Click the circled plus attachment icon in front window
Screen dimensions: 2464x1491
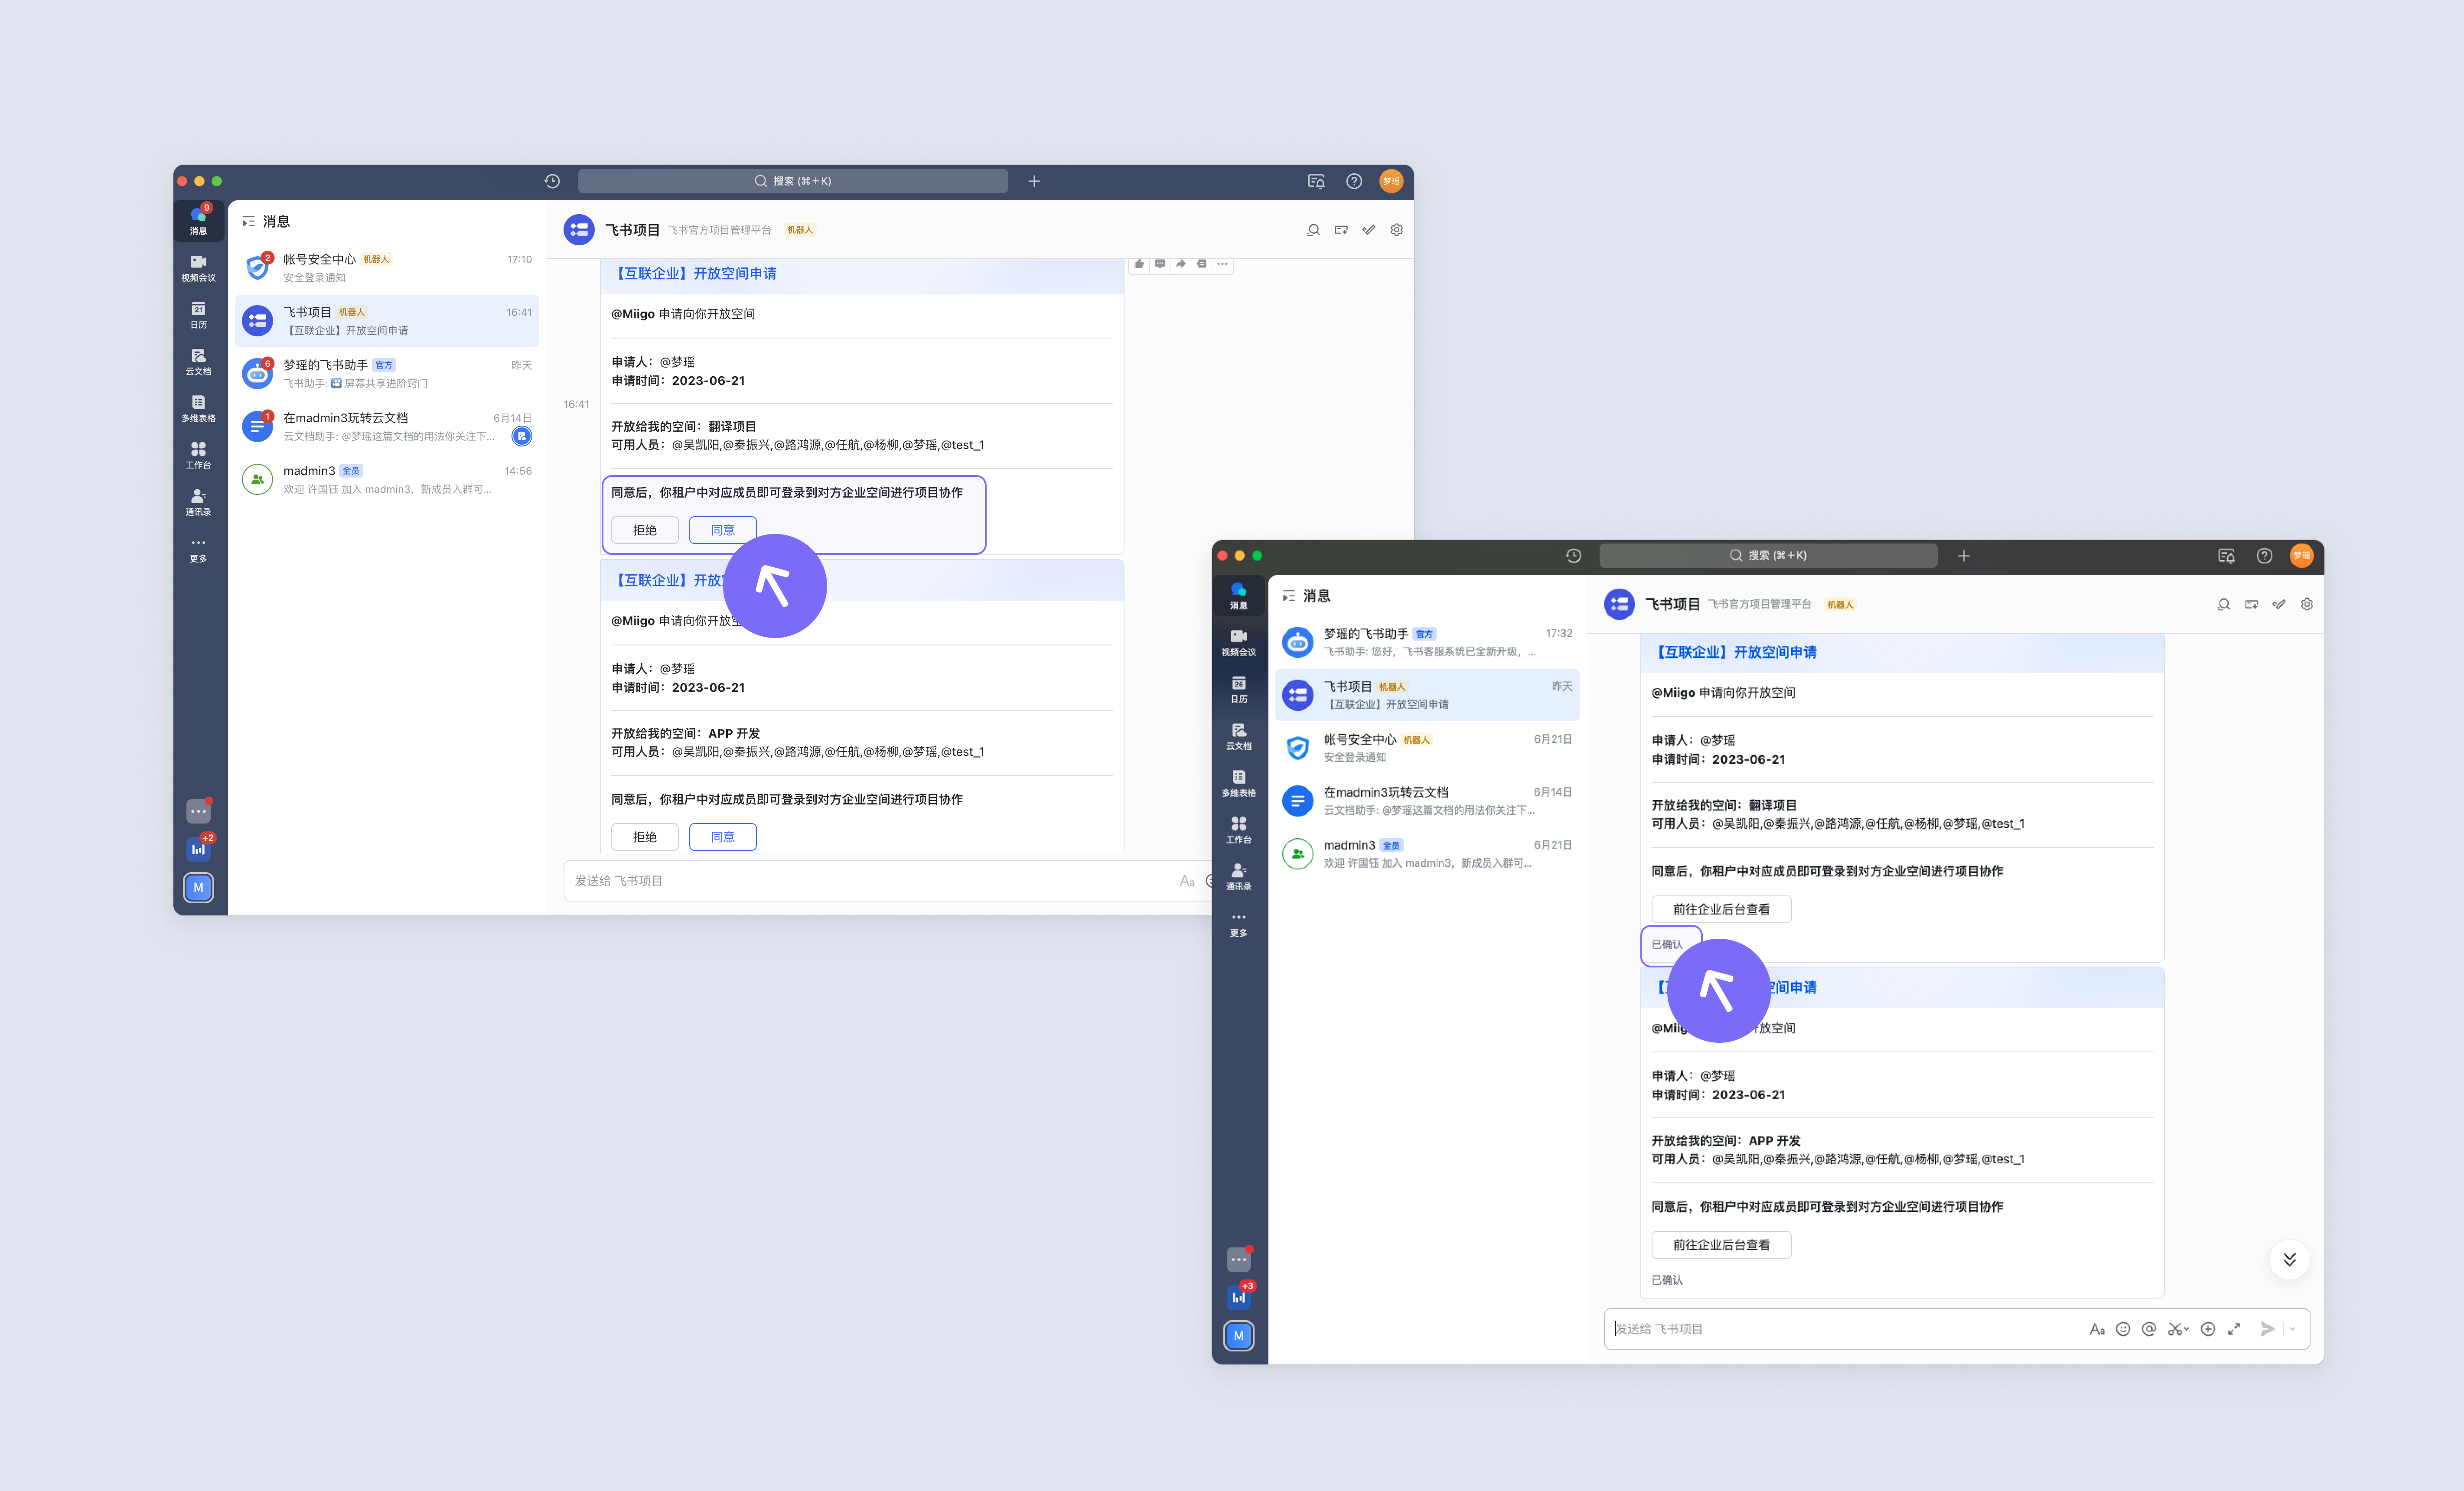(x=2208, y=1329)
